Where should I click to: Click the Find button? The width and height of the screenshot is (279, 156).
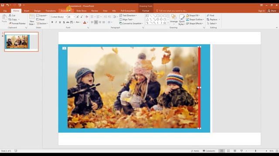pyautogui.click(x=211, y=16)
